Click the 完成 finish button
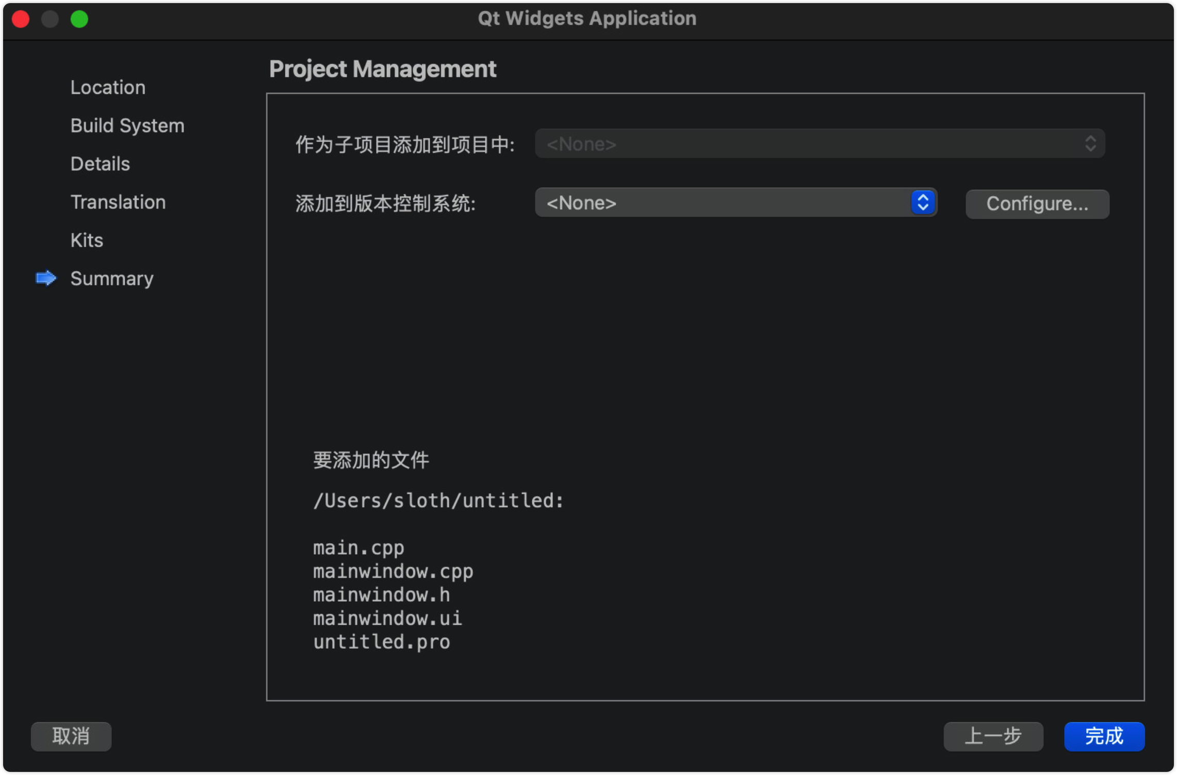 (1104, 736)
